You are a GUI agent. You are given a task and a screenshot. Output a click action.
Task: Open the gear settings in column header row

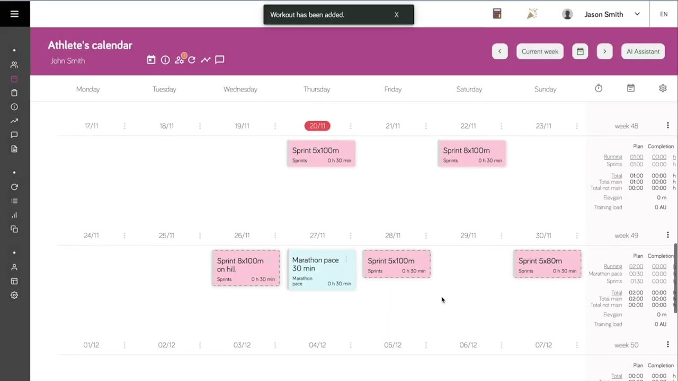663,88
